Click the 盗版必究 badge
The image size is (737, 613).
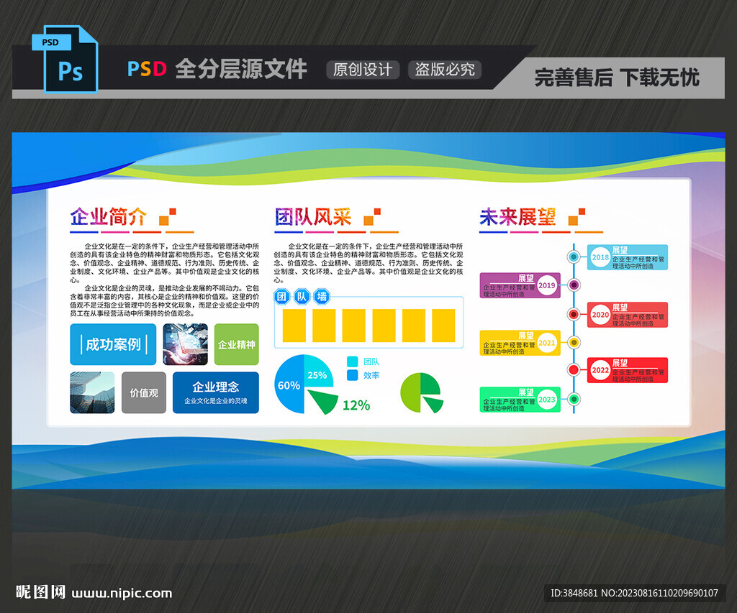(445, 70)
